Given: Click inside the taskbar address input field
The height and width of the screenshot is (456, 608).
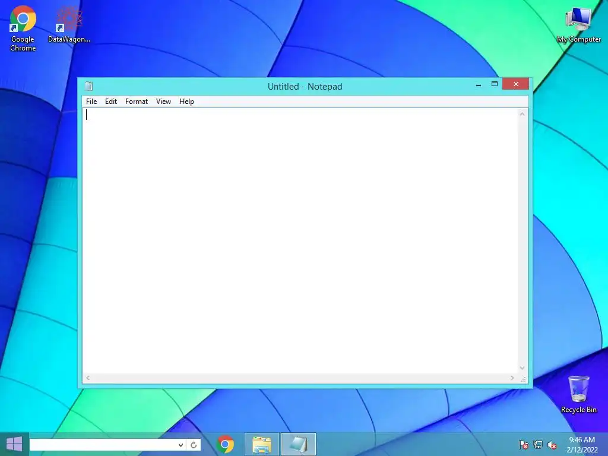Looking at the screenshot, I should [x=102, y=445].
